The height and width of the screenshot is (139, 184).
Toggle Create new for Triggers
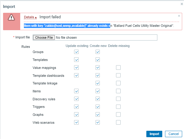click(x=98, y=107)
